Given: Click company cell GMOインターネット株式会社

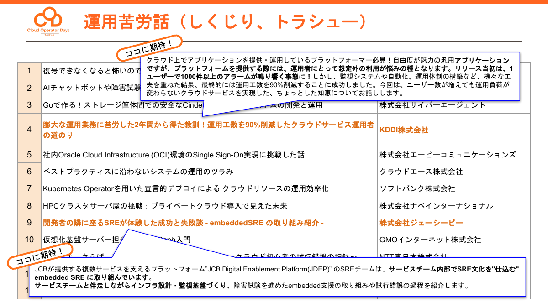Looking at the screenshot, I should 430,240.
